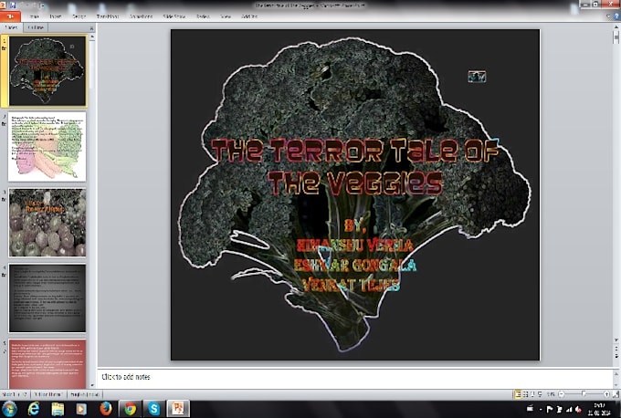The width and height of the screenshot is (621, 418).
Task: Click PowerPoint taskbar button
Action: pyautogui.click(x=178, y=409)
